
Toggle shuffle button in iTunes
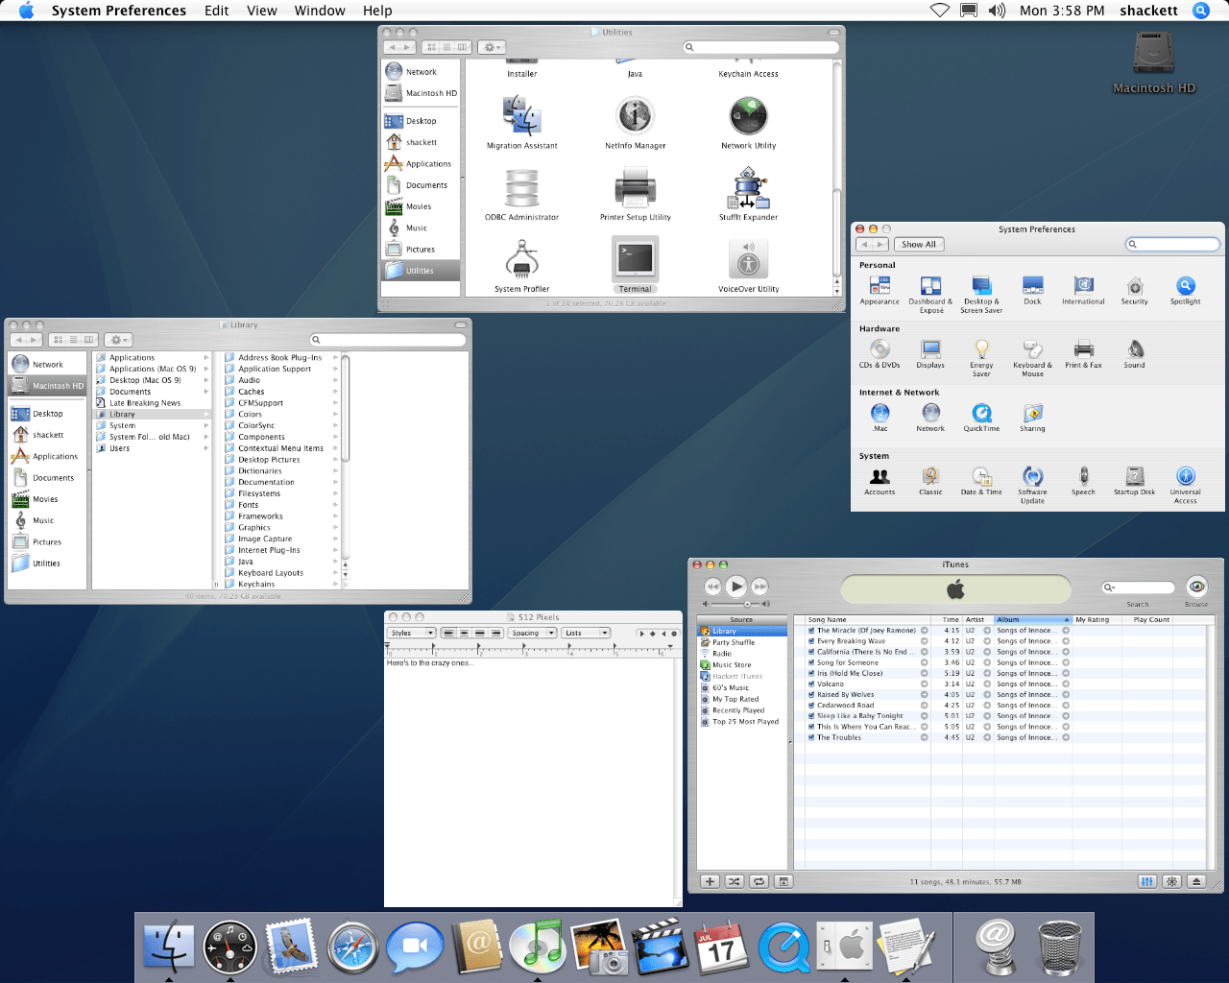tap(735, 881)
